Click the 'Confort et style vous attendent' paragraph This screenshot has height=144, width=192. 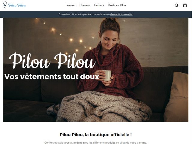pyautogui.click(x=96, y=142)
